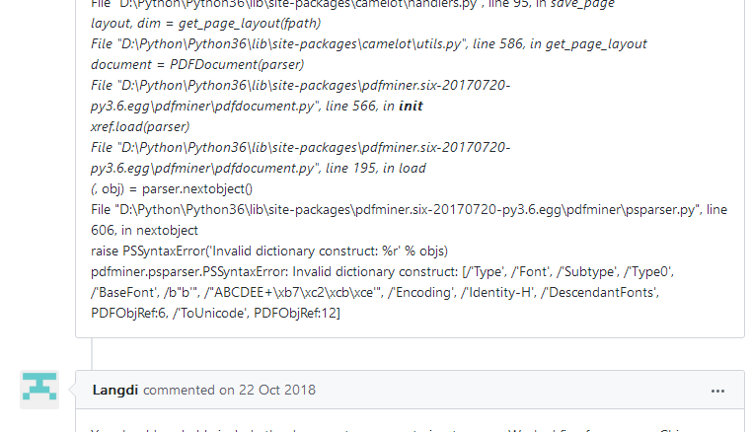Click the handlers.py save_page line at top
Image resolution: width=751 pixels, height=432 pixels.
tap(352, 4)
